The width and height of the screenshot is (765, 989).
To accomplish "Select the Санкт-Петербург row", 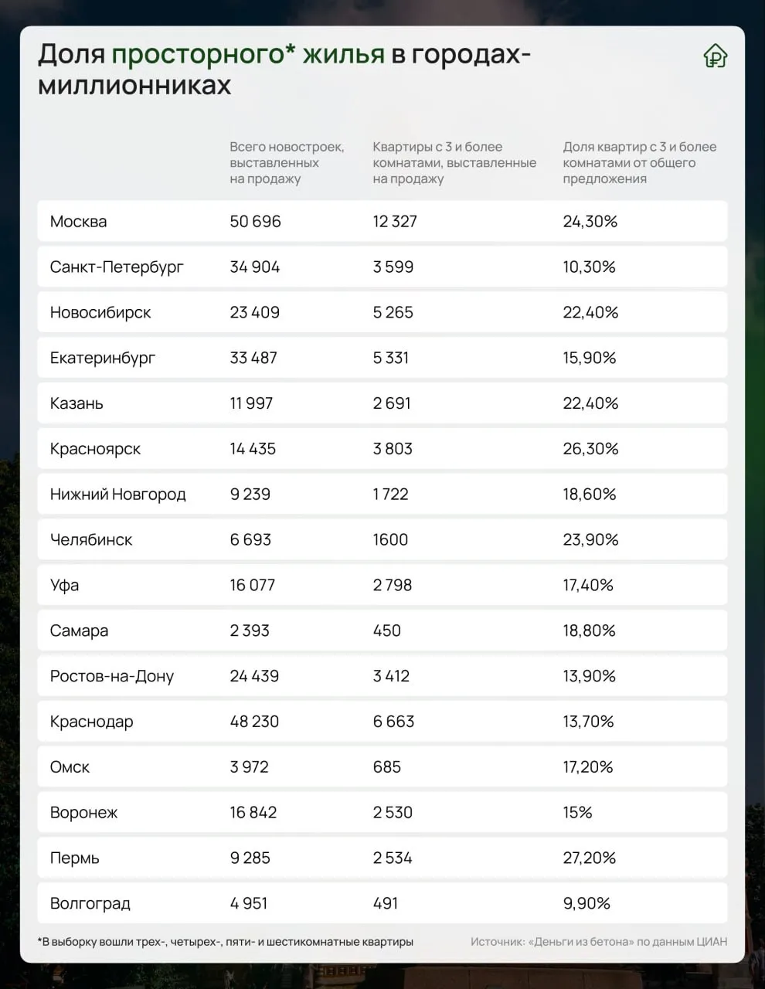I will [382, 267].
